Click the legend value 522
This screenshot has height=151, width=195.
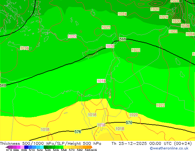point(40,150)
